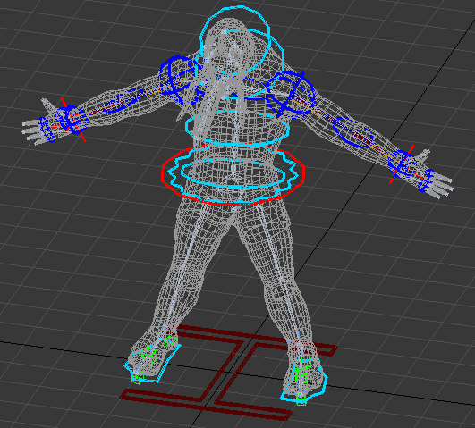The image size is (475, 428).
Task: Select blue finger control on screen-right hand
Action: click(x=425, y=181)
